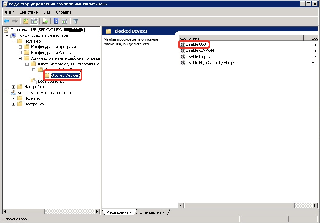Viewport: 320px width, 223px height.
Task: Collapse Политики under Конфигурация компьютера
Action: [13, 41]
